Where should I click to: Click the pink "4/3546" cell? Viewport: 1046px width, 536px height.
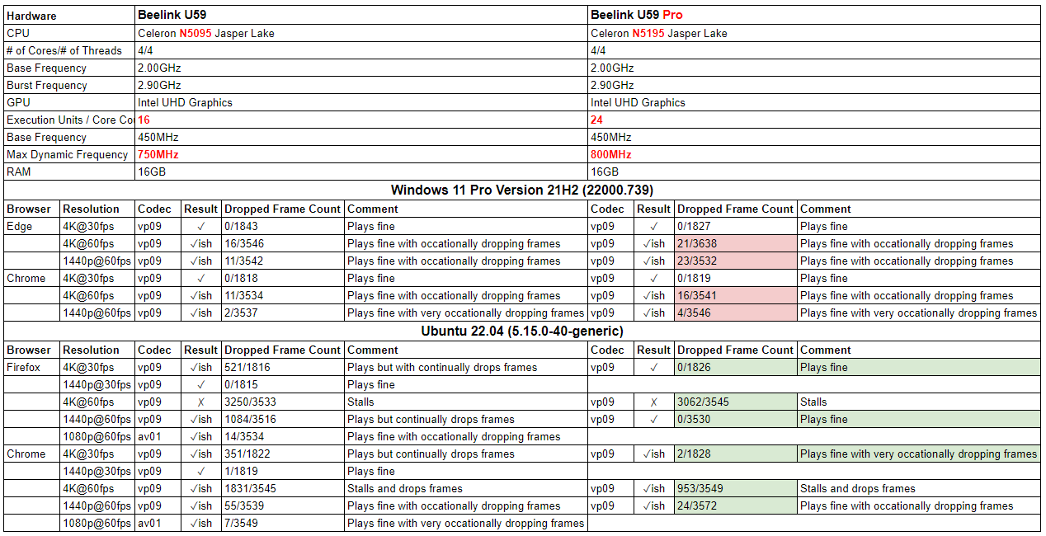(x=737, y=313)
